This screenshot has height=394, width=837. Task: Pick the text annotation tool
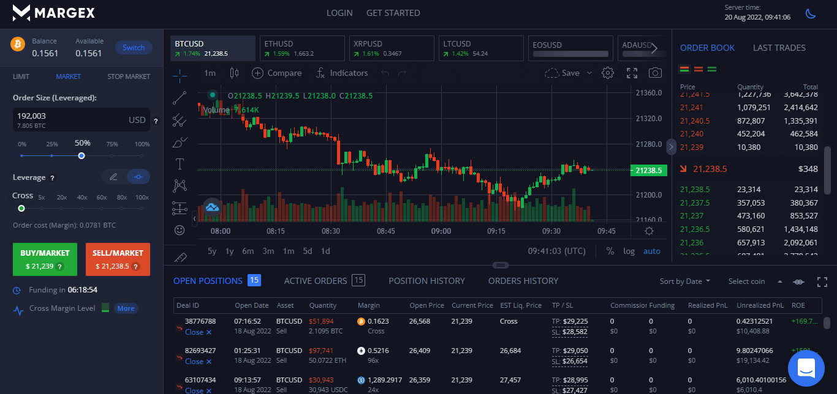tap(180, 163)
